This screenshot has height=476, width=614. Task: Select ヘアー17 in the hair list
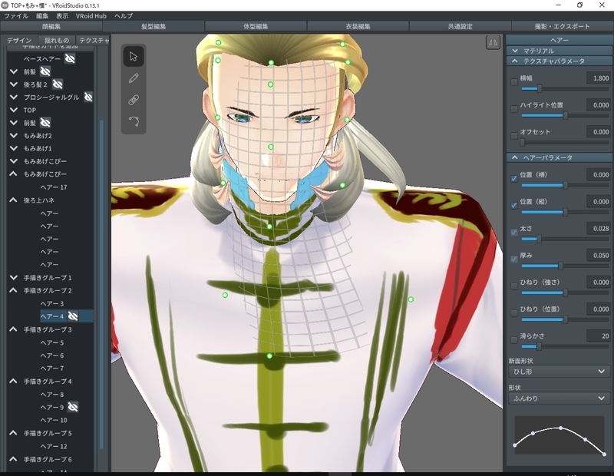pyautogui.click(x=54, y=187)
